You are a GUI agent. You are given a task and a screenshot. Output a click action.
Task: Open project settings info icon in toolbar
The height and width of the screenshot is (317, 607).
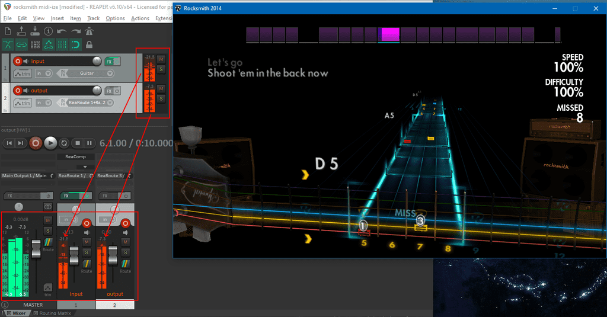[49, 31]
